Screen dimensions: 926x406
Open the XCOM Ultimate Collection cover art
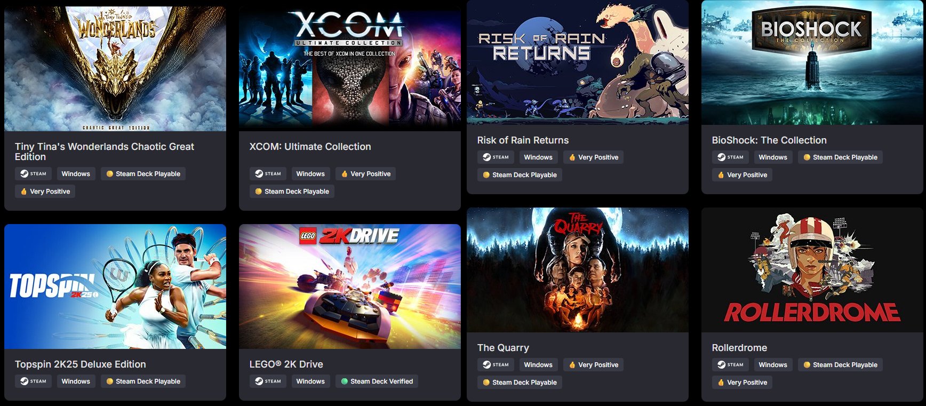click(350, 69)
